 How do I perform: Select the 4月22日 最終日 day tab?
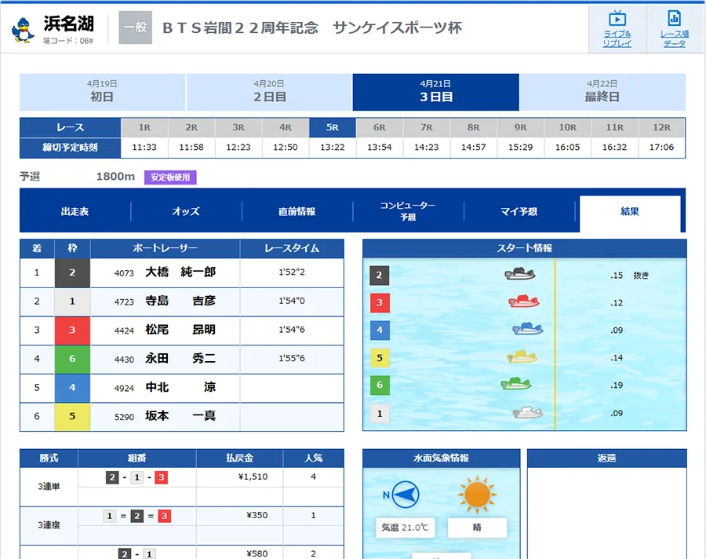(602, 92)
